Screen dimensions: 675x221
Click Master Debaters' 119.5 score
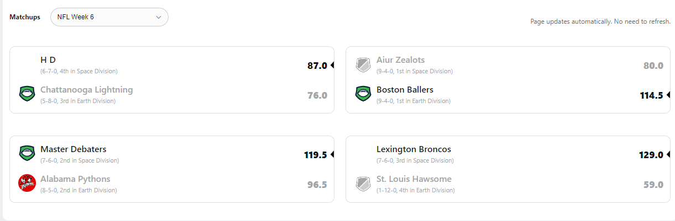click(x=316, y=155)
